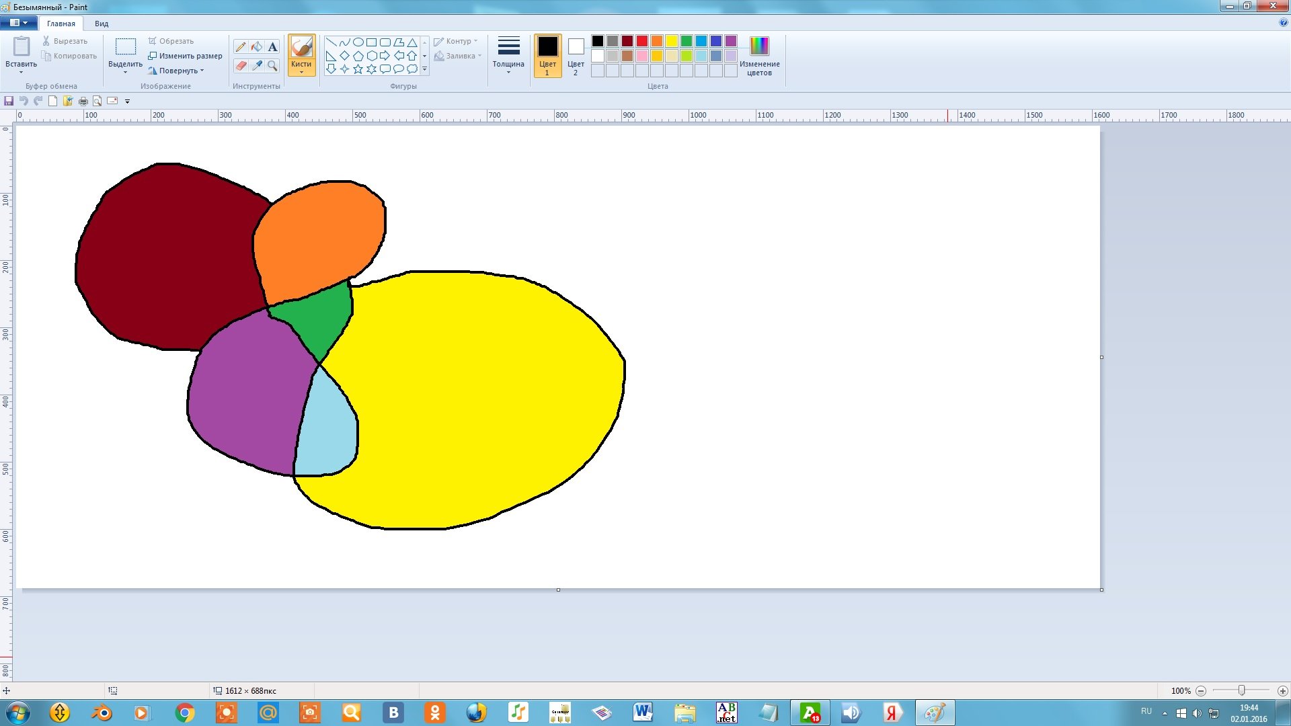
Task: Switch to the Вид tab
Action: pyautogui.click(x=102, y=24)
